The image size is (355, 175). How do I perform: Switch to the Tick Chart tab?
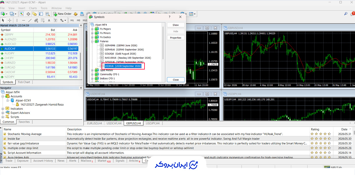[x=24, y=82]
